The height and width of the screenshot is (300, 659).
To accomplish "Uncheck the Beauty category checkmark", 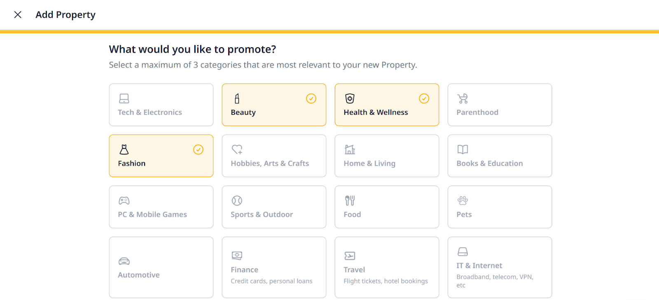I will click(311, 99).
